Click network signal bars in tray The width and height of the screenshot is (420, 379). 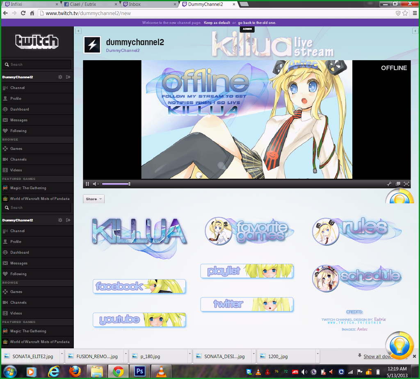tap(350, 372)
